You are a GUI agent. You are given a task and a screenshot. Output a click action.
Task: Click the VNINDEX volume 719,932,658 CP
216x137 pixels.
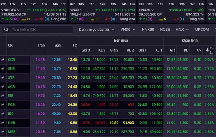point(14,14)
